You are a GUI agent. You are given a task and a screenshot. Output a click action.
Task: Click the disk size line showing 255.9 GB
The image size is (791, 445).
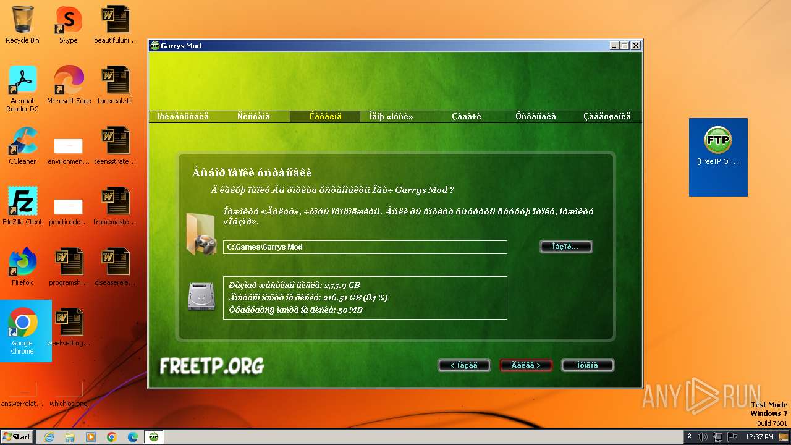[294, 286]
